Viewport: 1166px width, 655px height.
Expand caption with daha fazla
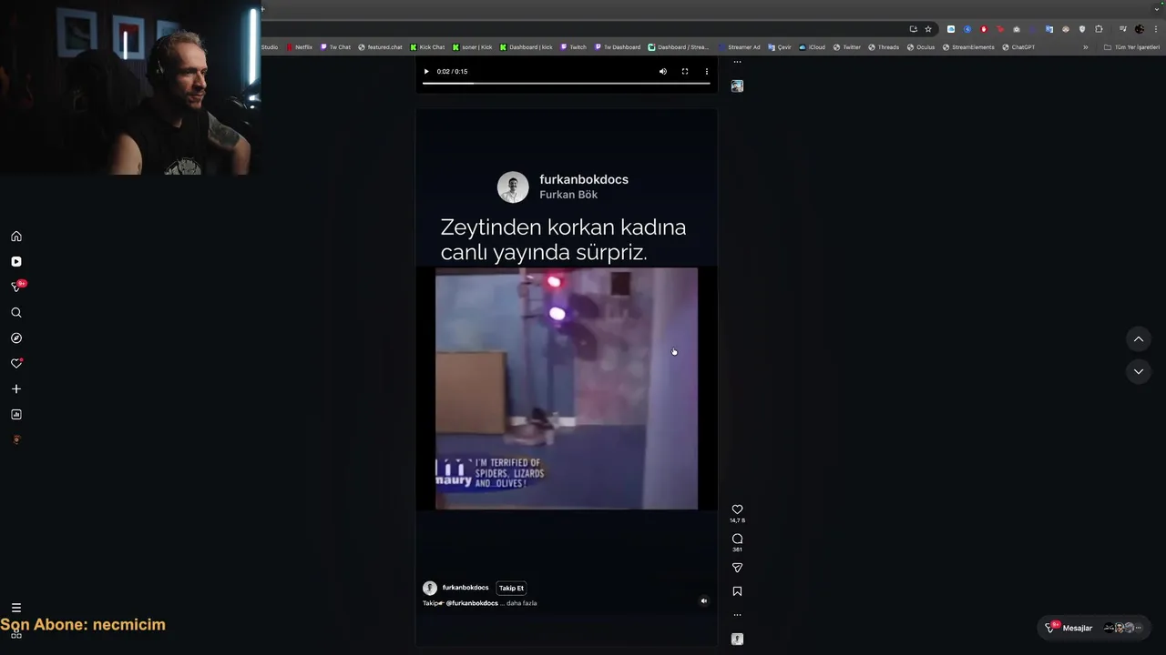pos(522,603)
